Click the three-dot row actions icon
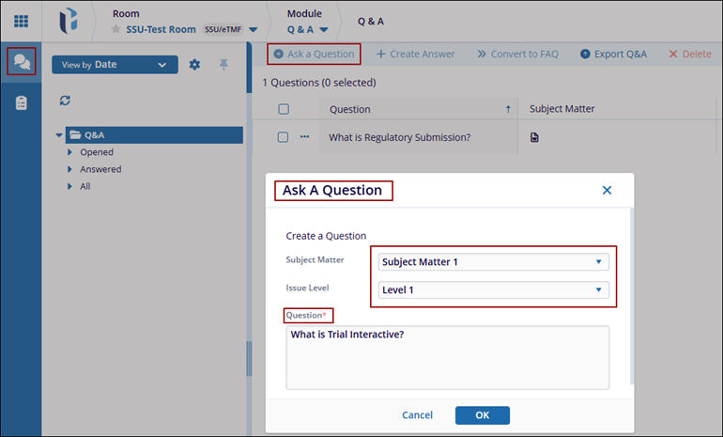 tap(304, 137)
